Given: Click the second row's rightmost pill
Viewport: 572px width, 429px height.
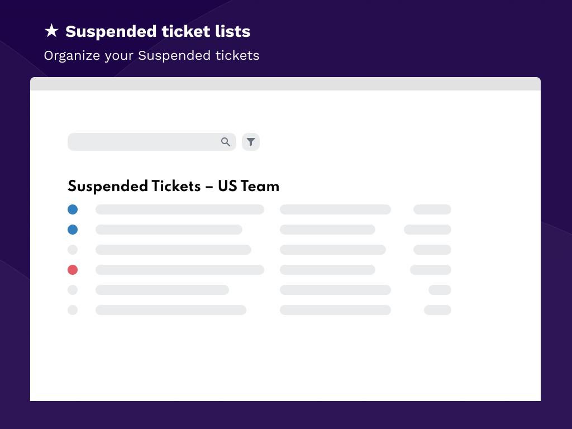Looking at the screenshot, I should pyautogui.click(x=427, y=230).
